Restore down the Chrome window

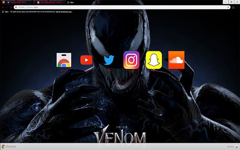[231, 2]
